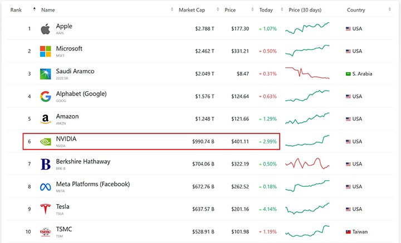Open the Berkshire Hathaway company link
401x243 pixels.
pos(83,161)
